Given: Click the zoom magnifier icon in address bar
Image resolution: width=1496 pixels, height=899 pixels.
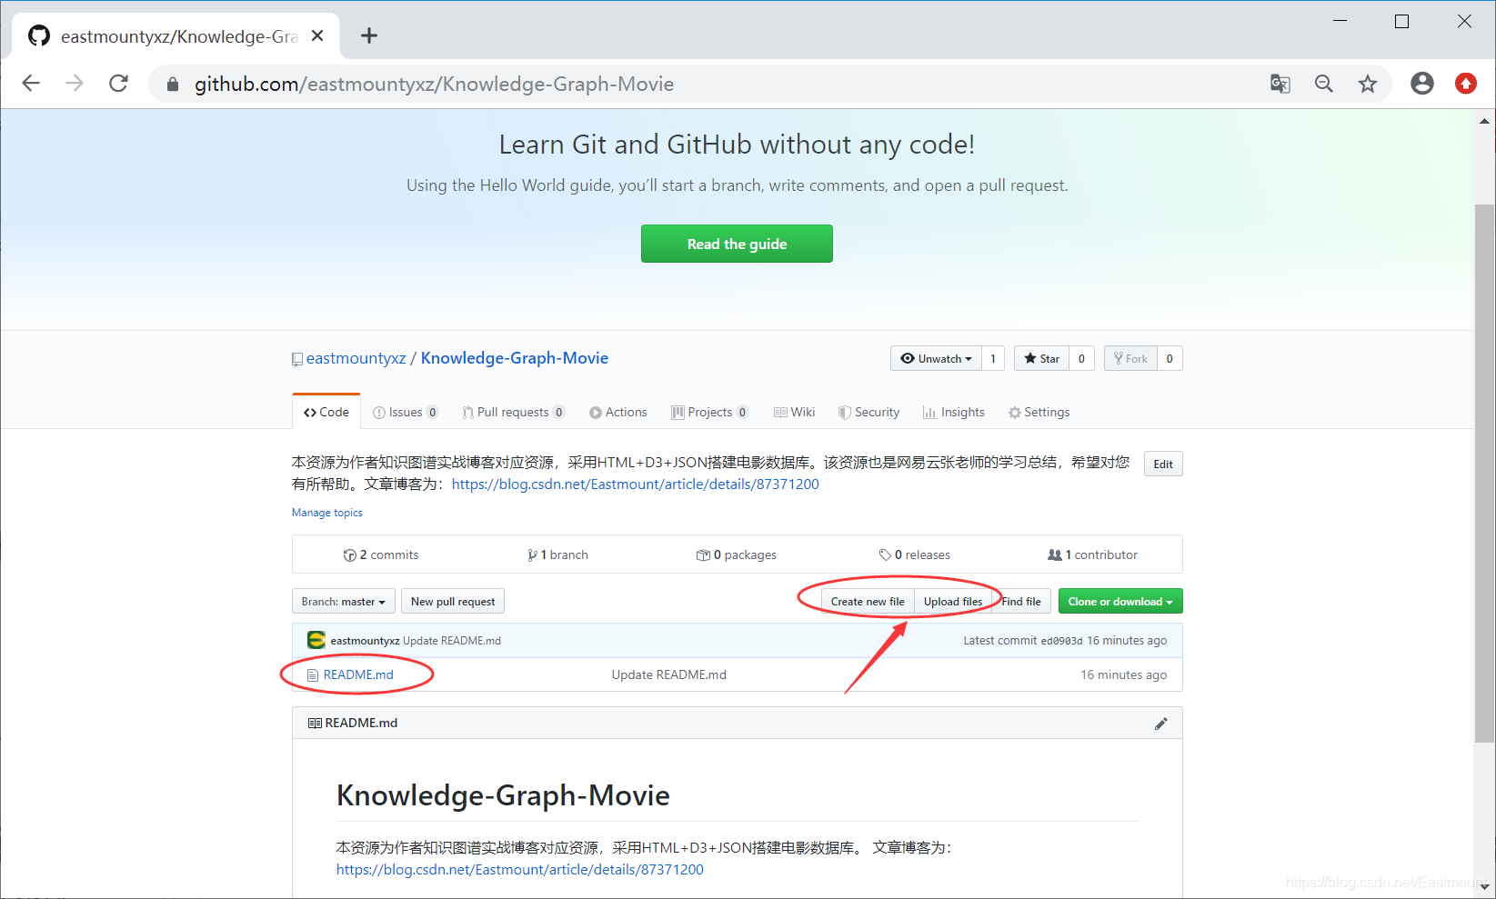Looking at the screenshot, I should coord(1324,84).
